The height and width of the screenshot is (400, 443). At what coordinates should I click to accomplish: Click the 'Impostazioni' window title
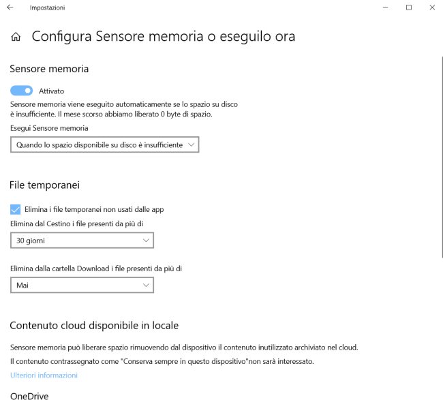click(48, 7)
